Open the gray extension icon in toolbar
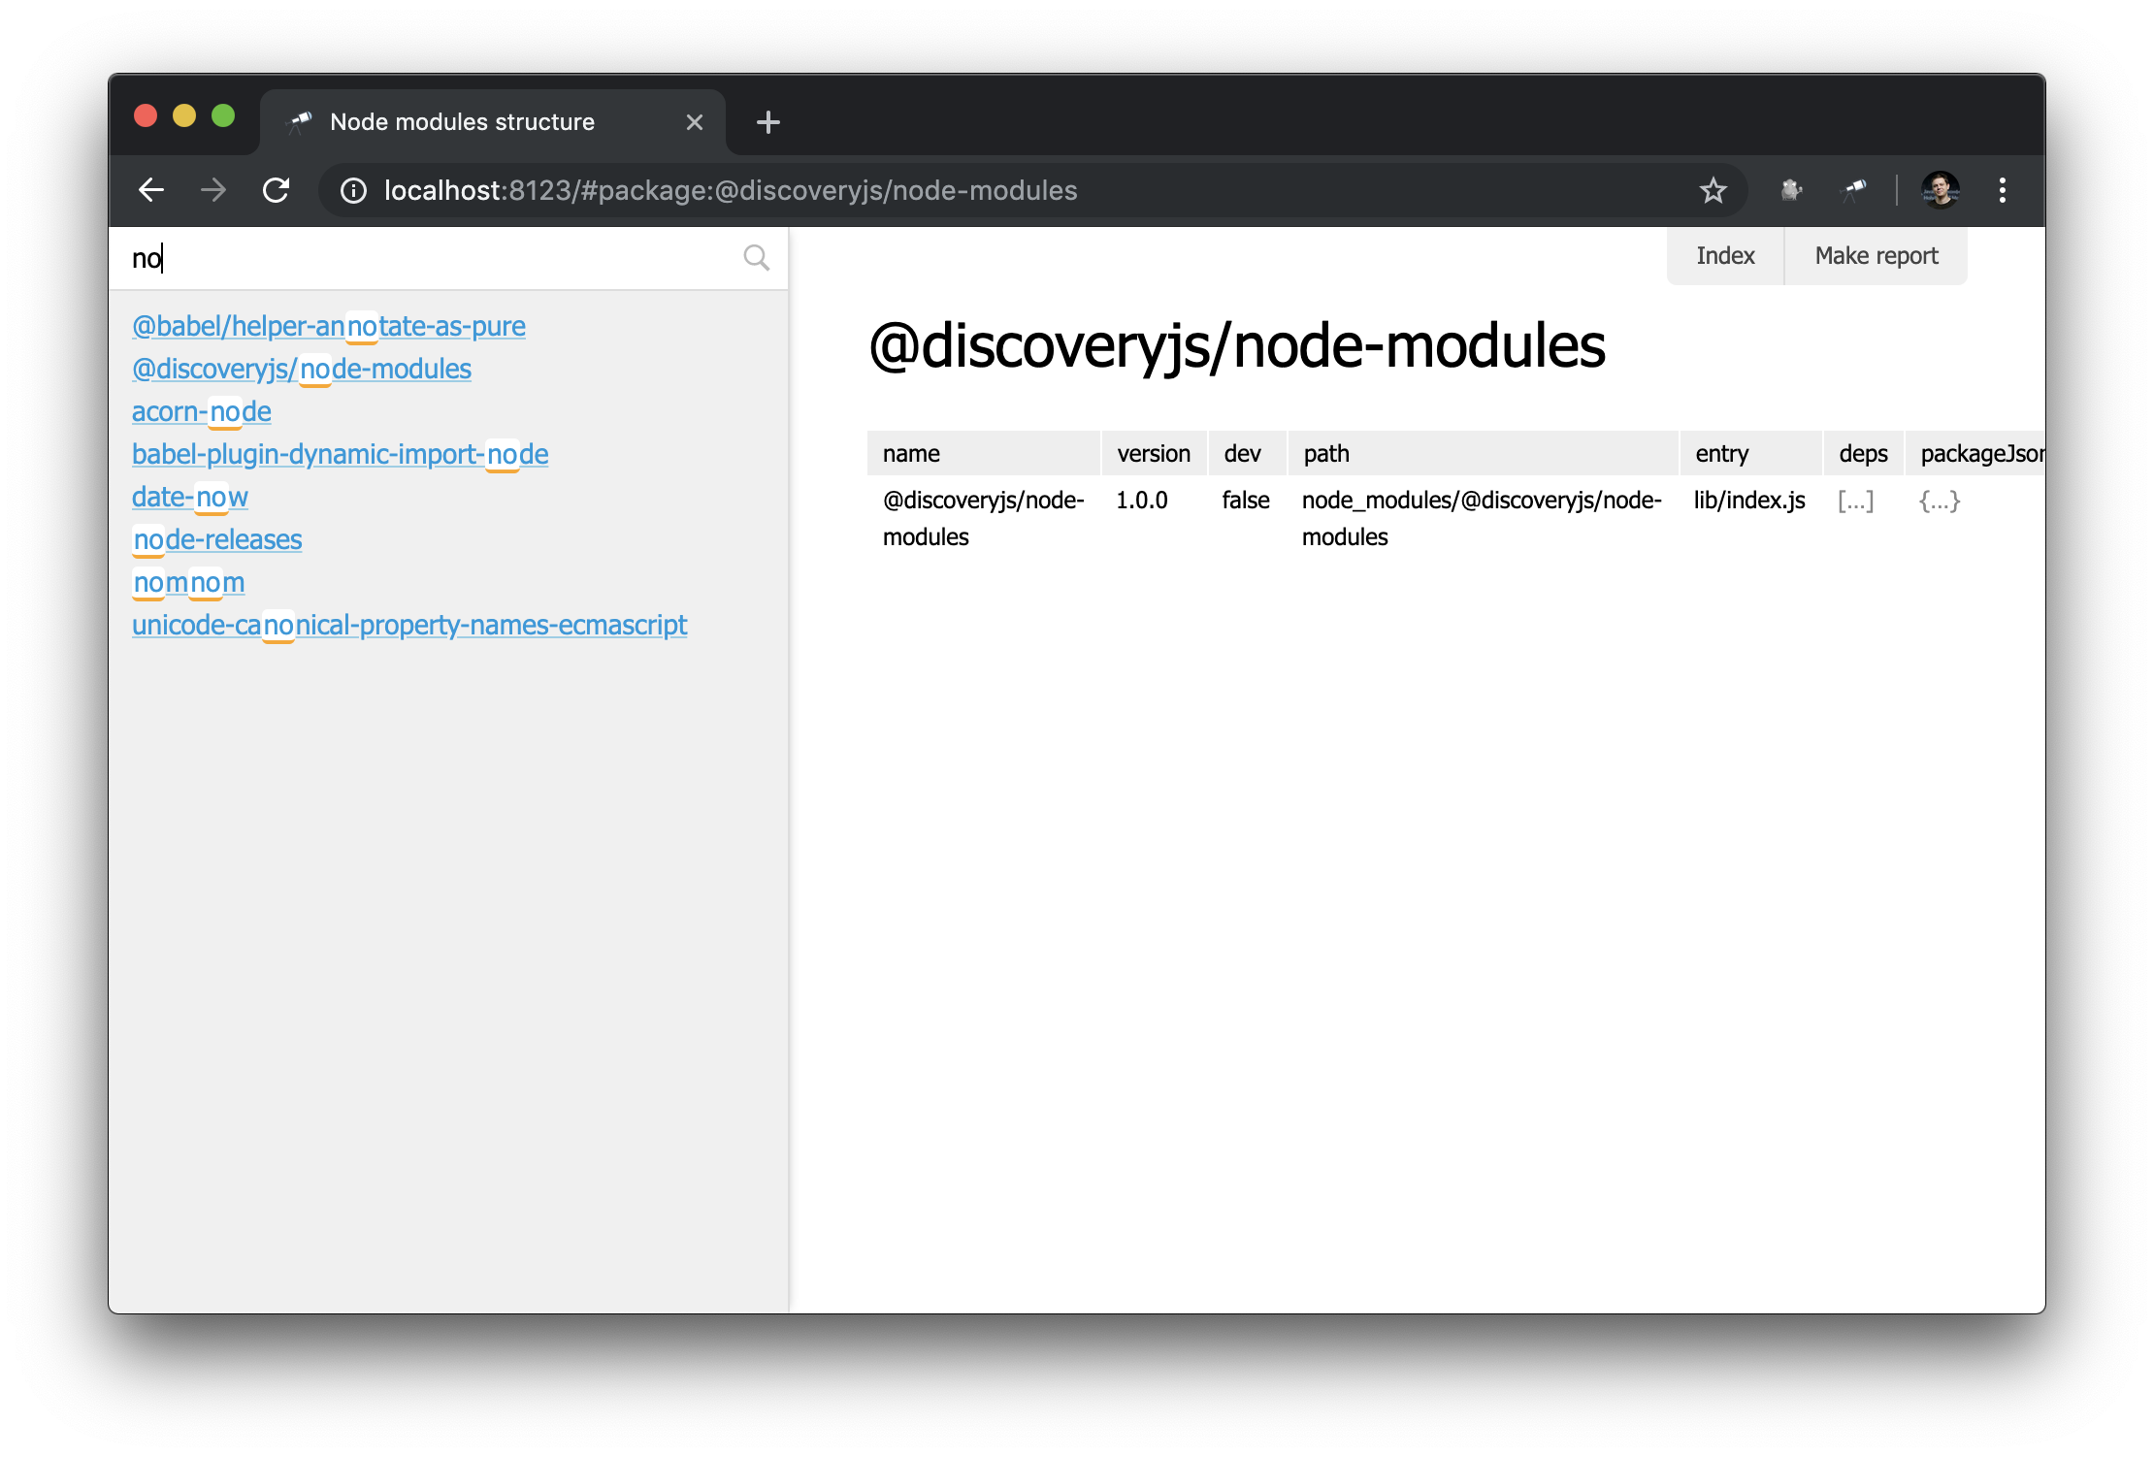Viewport: 2154px width, 1457px height. [1791, 190]
